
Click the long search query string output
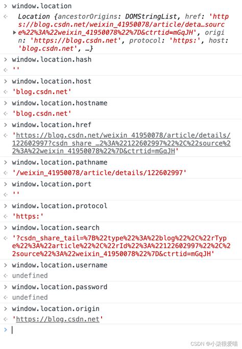point(121,245)
